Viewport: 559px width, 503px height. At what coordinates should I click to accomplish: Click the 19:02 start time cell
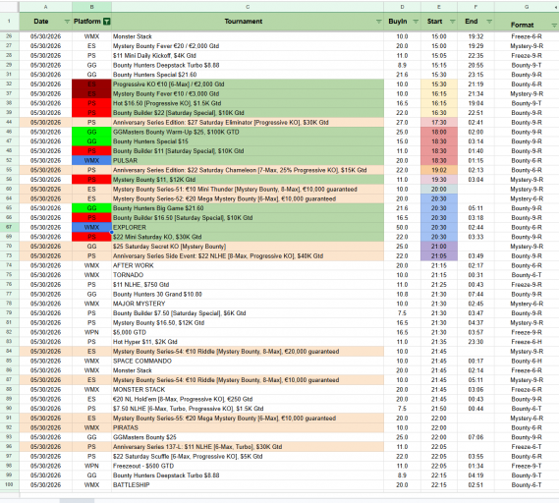point(439,170)
